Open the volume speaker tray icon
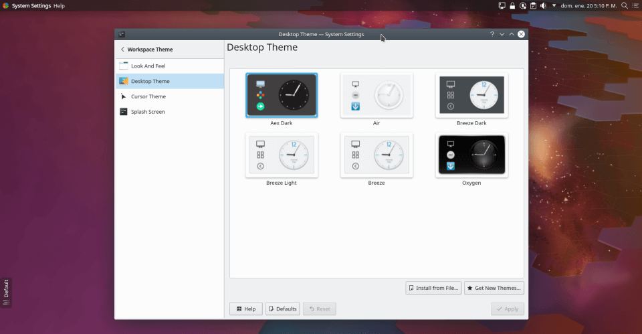The height and width of the screenshot is (334, 642). pos(543,6)
